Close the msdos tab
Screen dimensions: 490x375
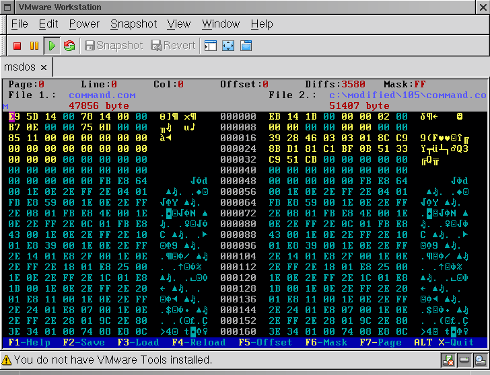(x=44, y=67)
